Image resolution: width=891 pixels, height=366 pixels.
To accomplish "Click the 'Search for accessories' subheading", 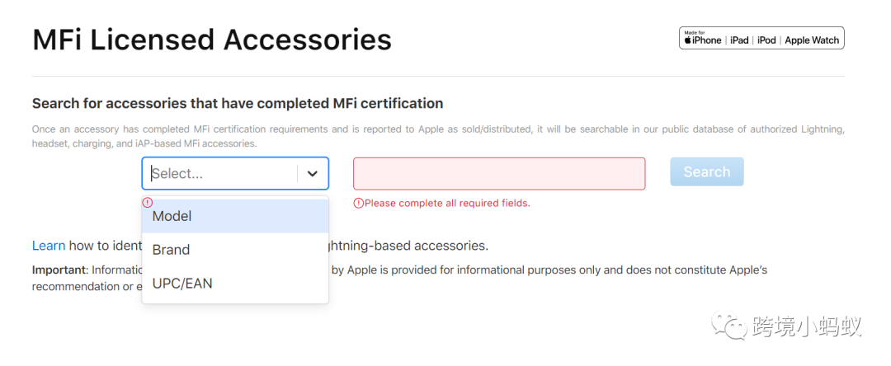I will [x=238, y=104].
